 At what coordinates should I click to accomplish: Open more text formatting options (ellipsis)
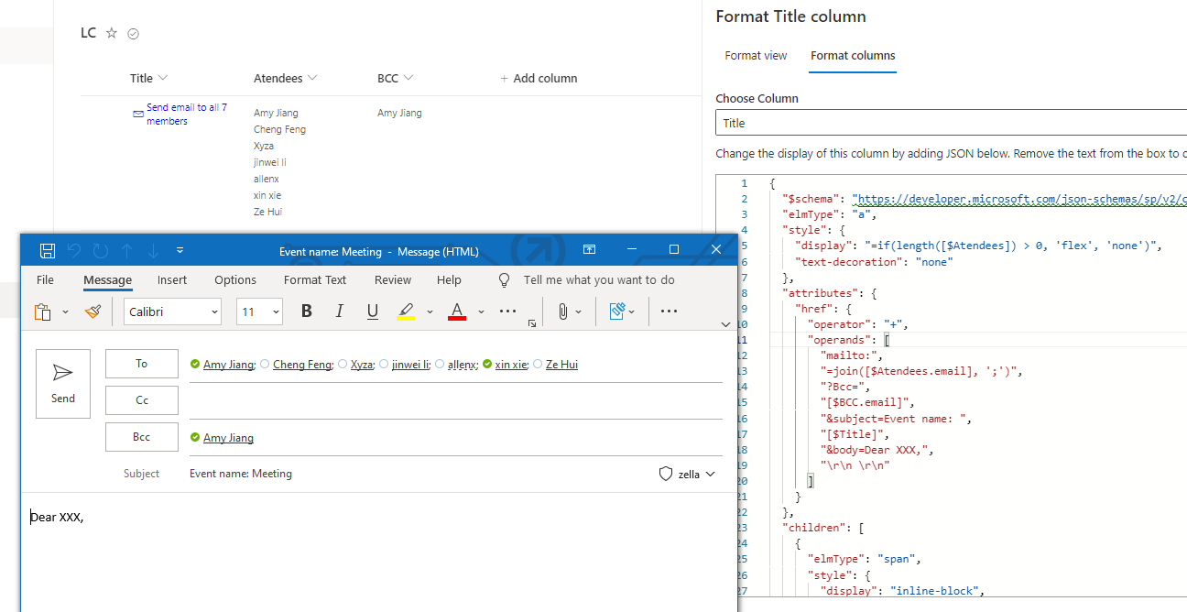click(508, 311)
